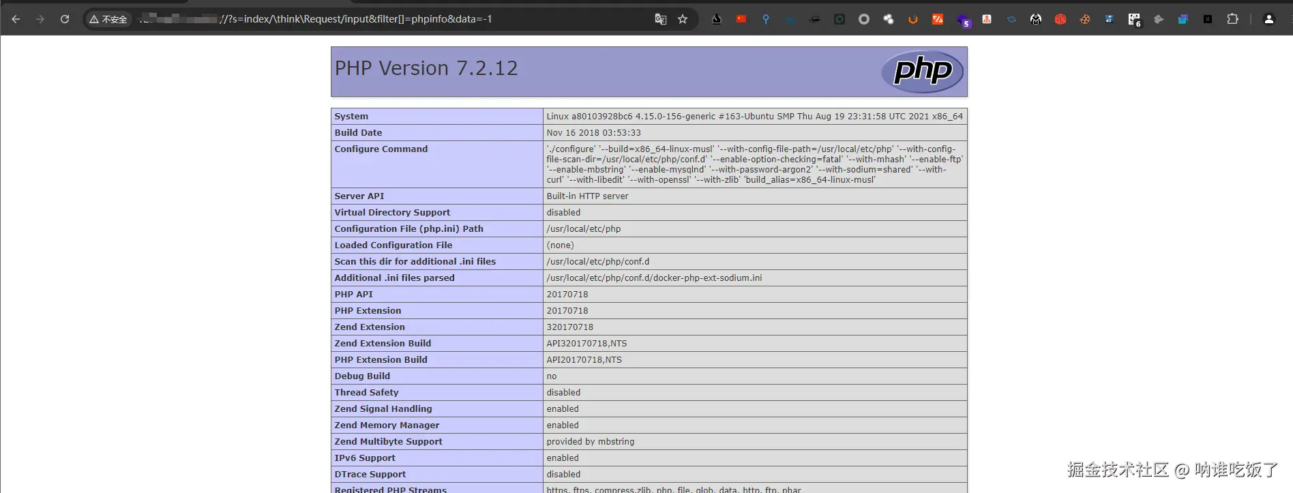This screenshot has height=493, width=1293.
Task: Open the hooded figure extension icon
Action: pyautogui.click(x=1036, y=19)
